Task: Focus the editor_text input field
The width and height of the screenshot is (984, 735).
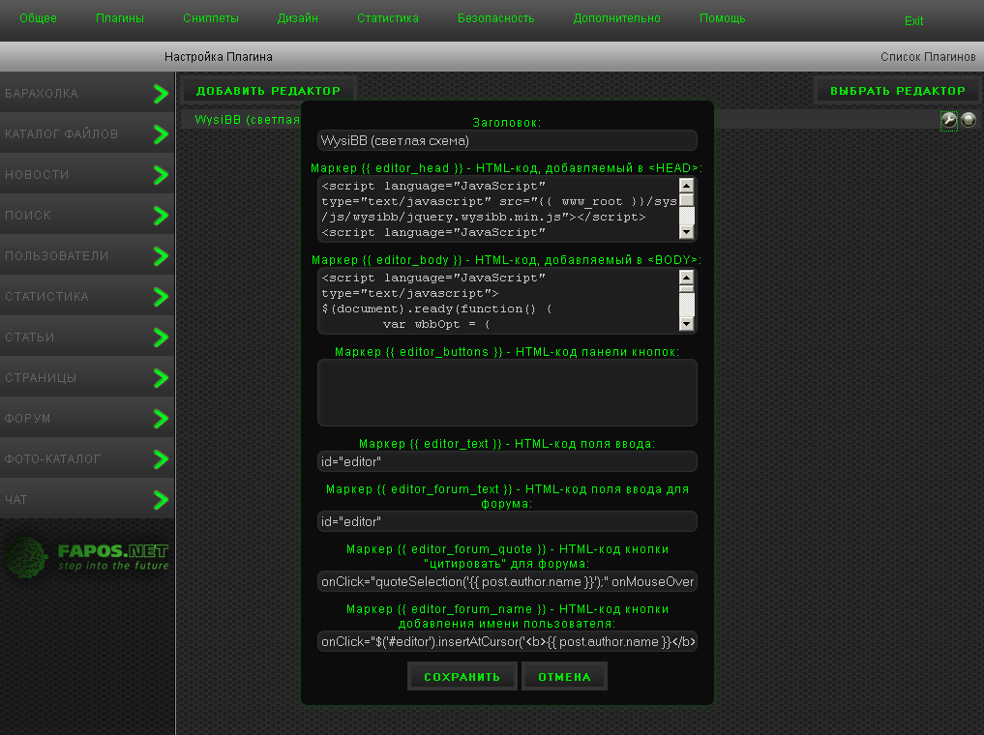Action: 507,461
